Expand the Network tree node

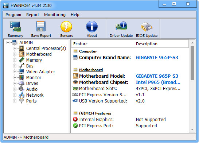click(x=15, y=95)
